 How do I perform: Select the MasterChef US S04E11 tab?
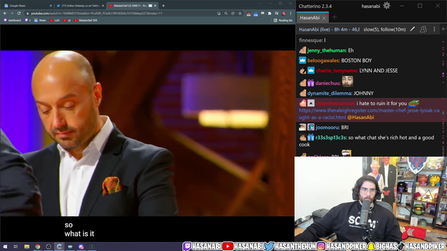pos(131,6)
